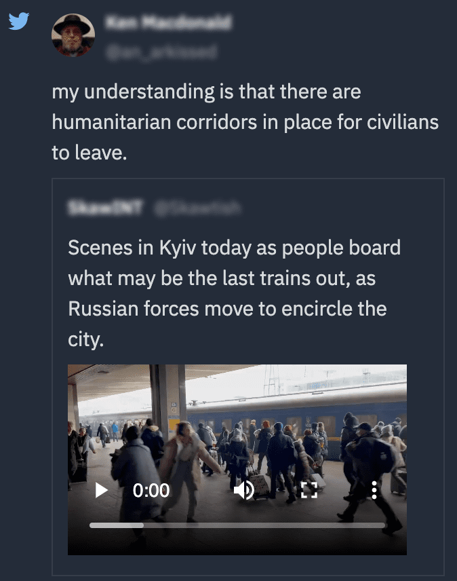Open the tweet author's profile avatar

73,35
